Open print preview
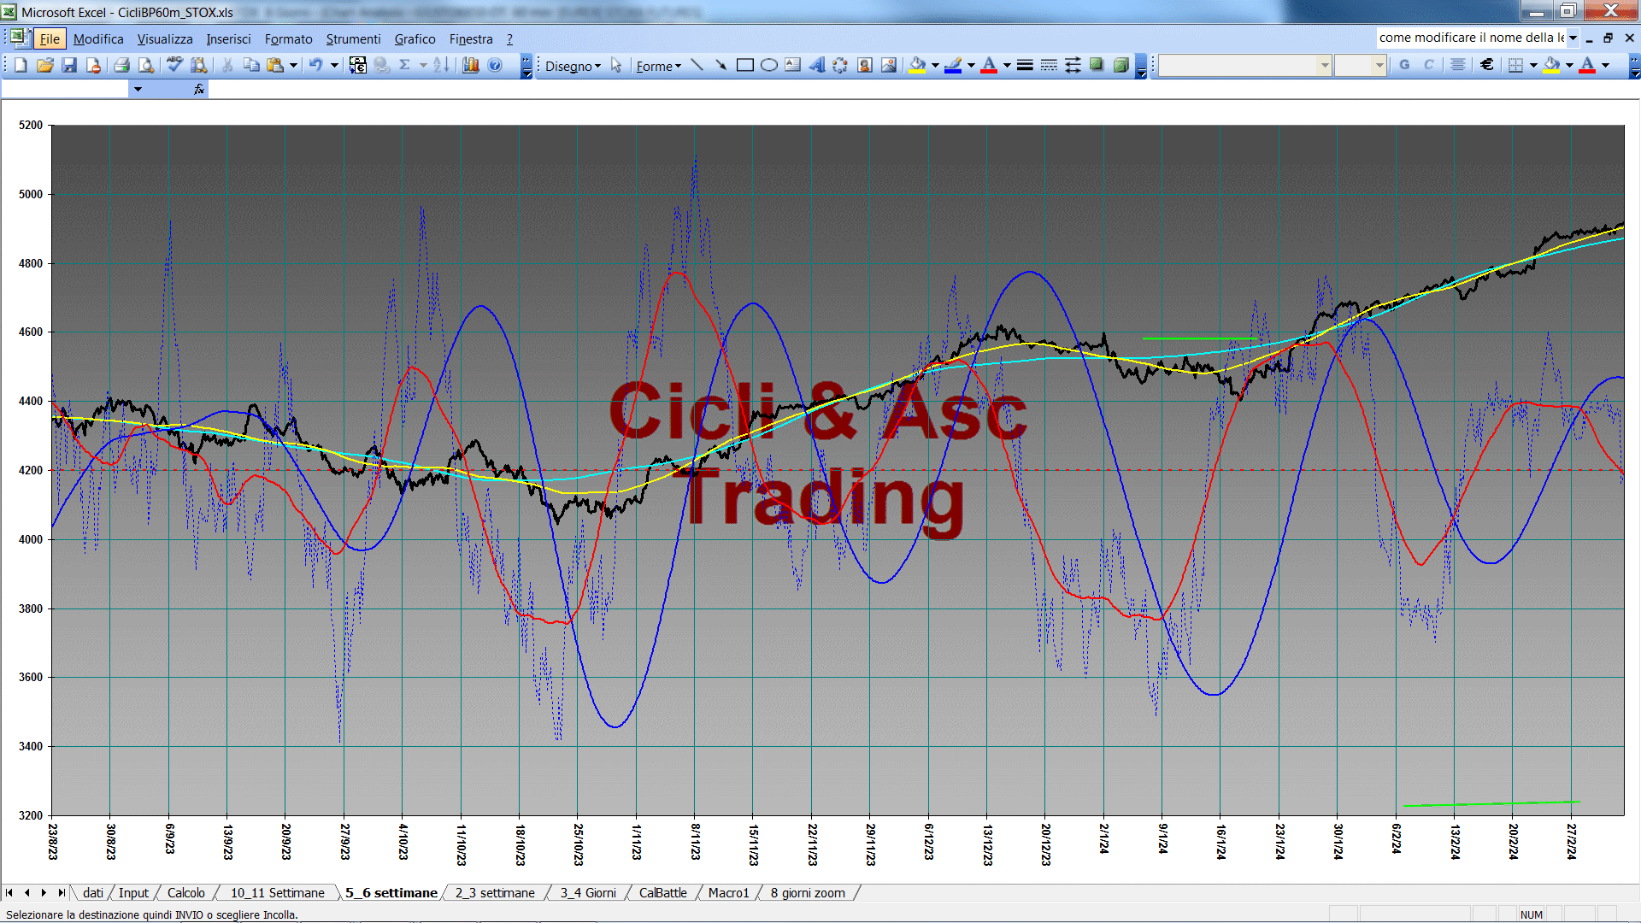The image size is (1641, 923). (x=146, y=65)
